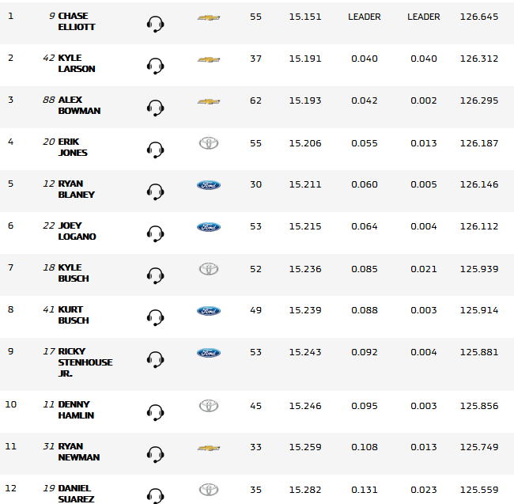Click Toyota logo beside Erik Jones
Screen dimensions: 514x504
(x=209, y=143)
